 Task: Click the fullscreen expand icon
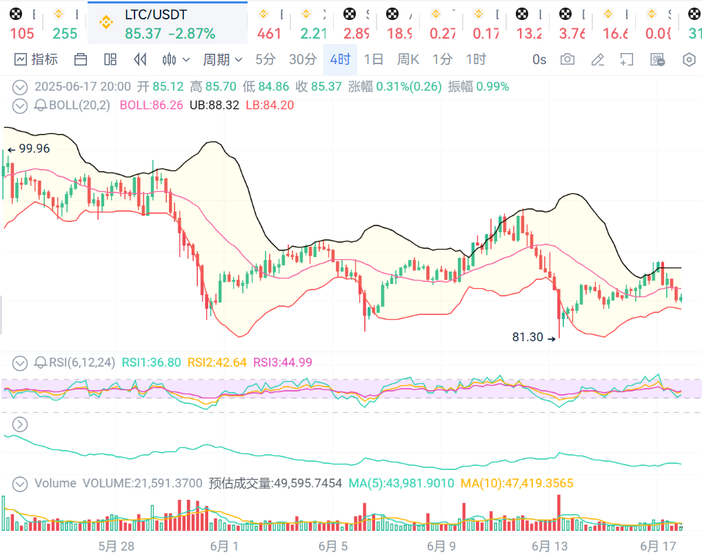click(627, 59)
